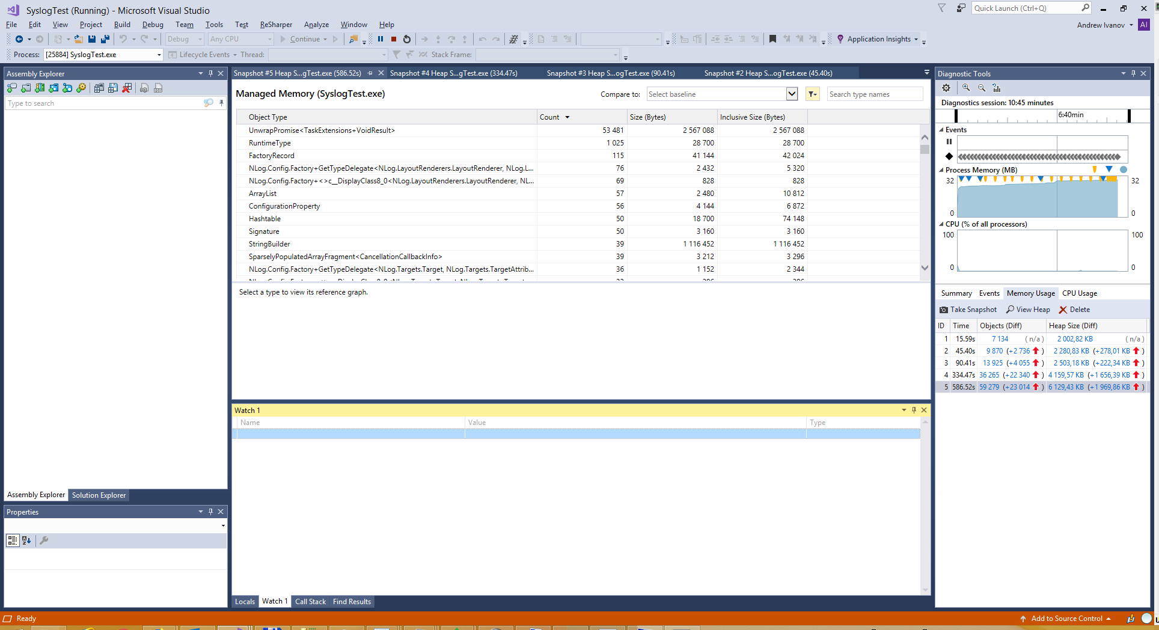Zoom in on the diagnostics timeline

coord(965,88)
